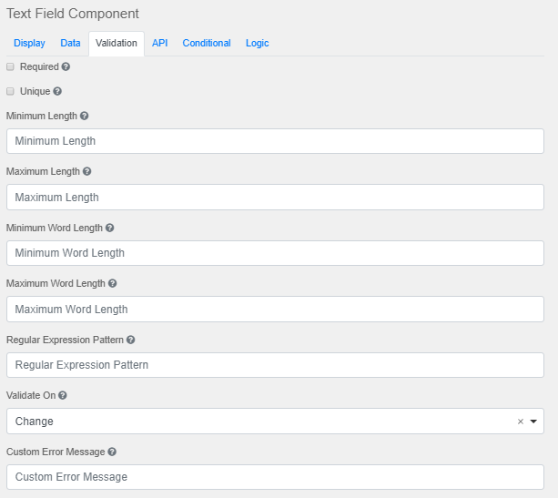This screenshot has width=558, height=498.
Task: Click help icon next to Required
Action: coord(66,67)
